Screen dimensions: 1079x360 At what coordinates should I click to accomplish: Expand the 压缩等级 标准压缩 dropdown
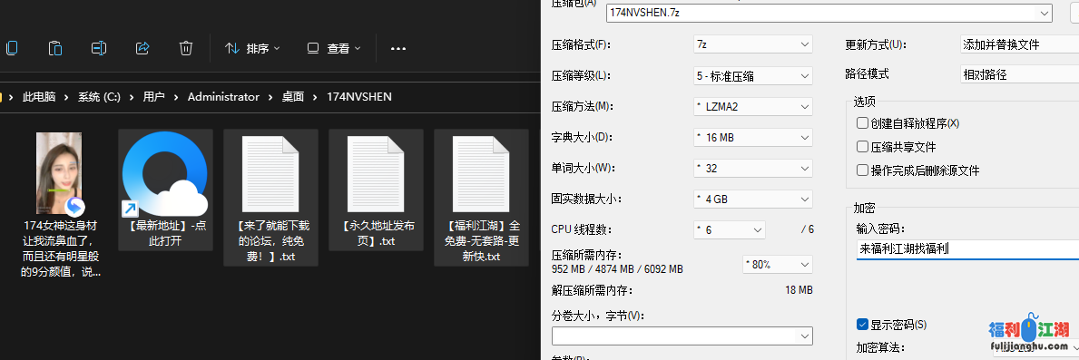click(x=753, y=75)
